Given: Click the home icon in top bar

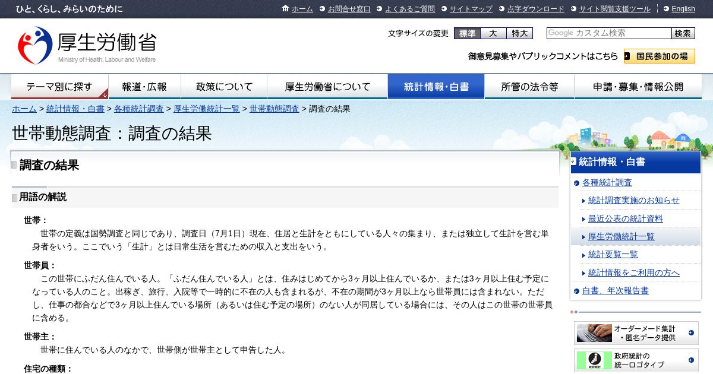Looking at the screenshot, I should (286, 9).
